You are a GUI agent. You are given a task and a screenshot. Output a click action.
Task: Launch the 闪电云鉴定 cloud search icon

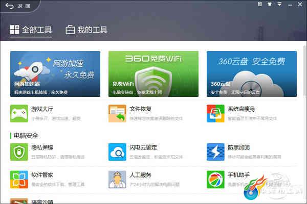pyautogui.click(x=117, y=152)
